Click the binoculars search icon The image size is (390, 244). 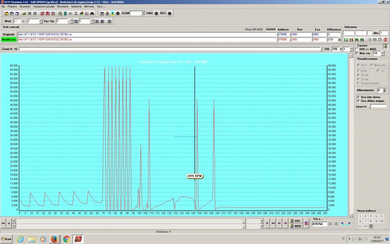pos(92,13)
